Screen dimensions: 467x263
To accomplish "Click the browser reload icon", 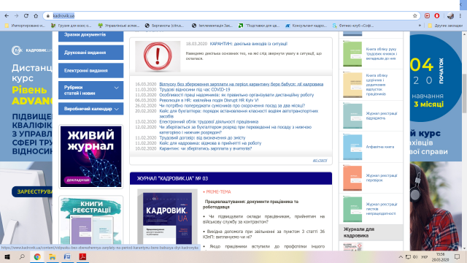I will (x=26, y=16).
